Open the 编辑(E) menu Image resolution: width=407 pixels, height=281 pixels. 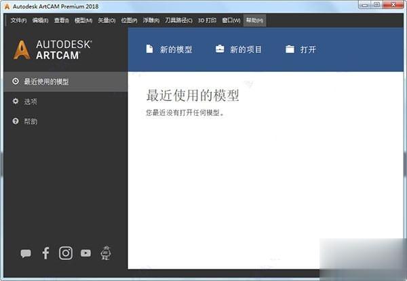(40, 20)
